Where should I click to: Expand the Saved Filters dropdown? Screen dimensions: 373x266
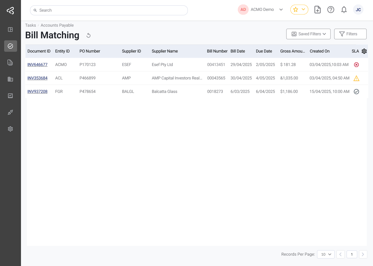point(308,34)
